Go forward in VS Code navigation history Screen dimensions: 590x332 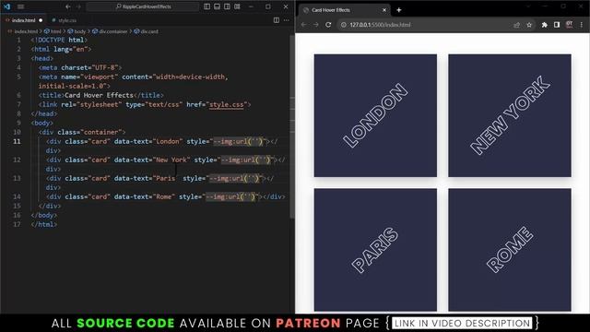78,6
